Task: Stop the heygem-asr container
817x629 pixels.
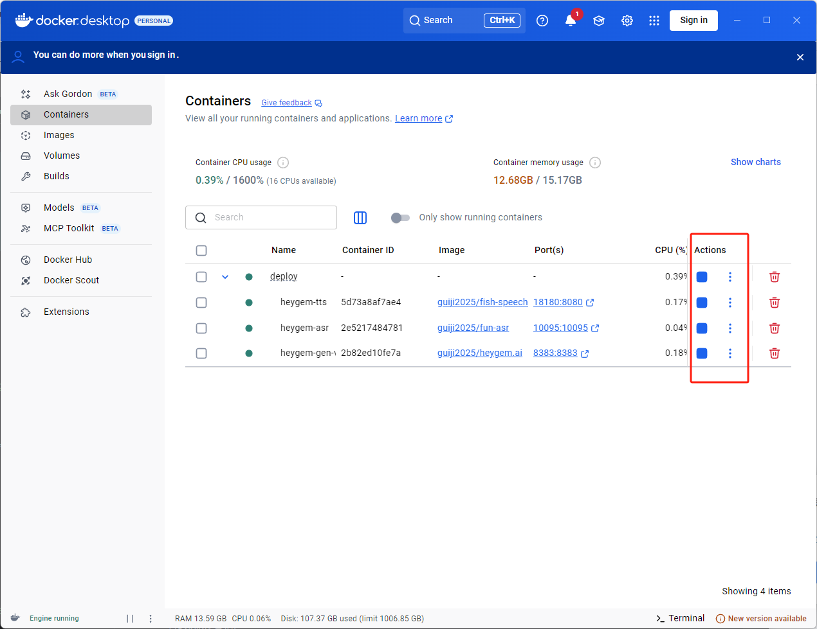Action: coord(702,328)
